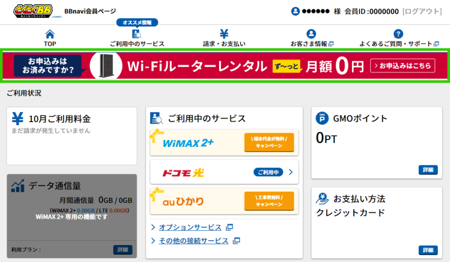The height and width of the screenshot is (262, 450).
Task: Click 詳細 button in GMOポイント card
Action: tap(428, 170)
